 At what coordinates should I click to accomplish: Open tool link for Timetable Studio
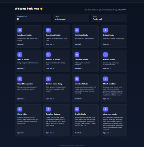pyautogui.click(x=79, y=69)
